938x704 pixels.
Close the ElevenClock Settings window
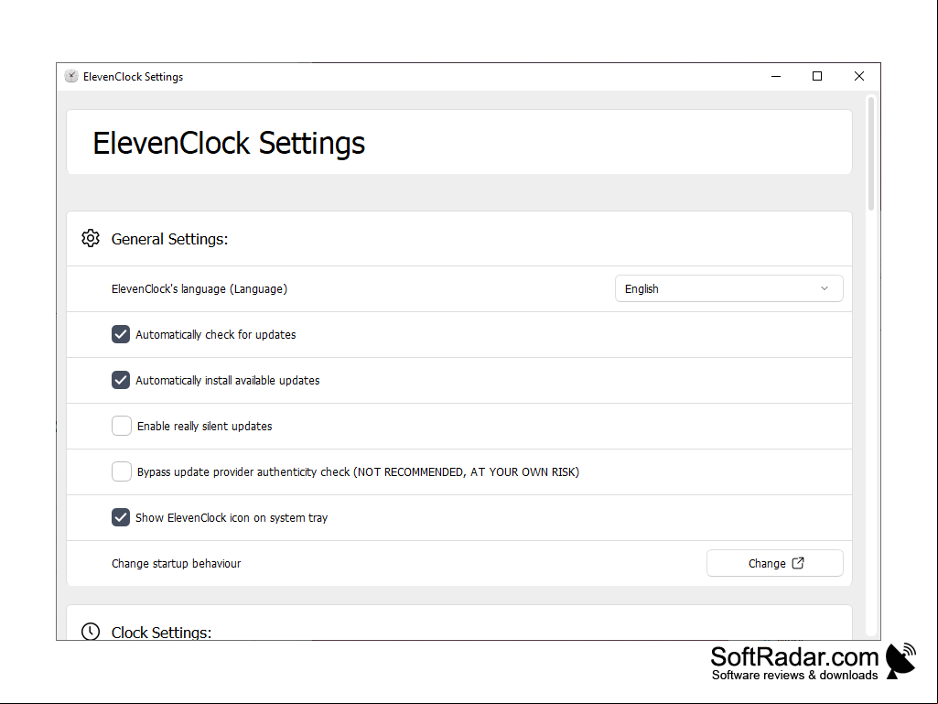click(x=859, y=76)
